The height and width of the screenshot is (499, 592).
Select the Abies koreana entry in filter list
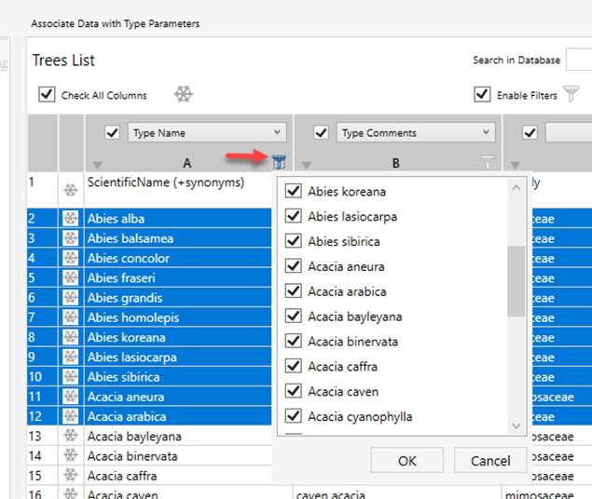tap(347, 192)
